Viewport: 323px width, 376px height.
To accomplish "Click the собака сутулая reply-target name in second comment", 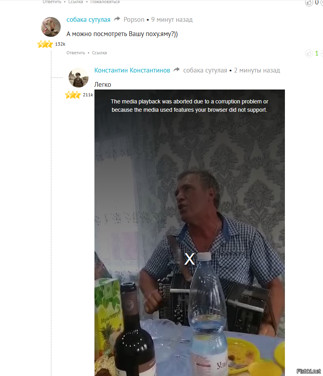I will click(x=205, y=70).
